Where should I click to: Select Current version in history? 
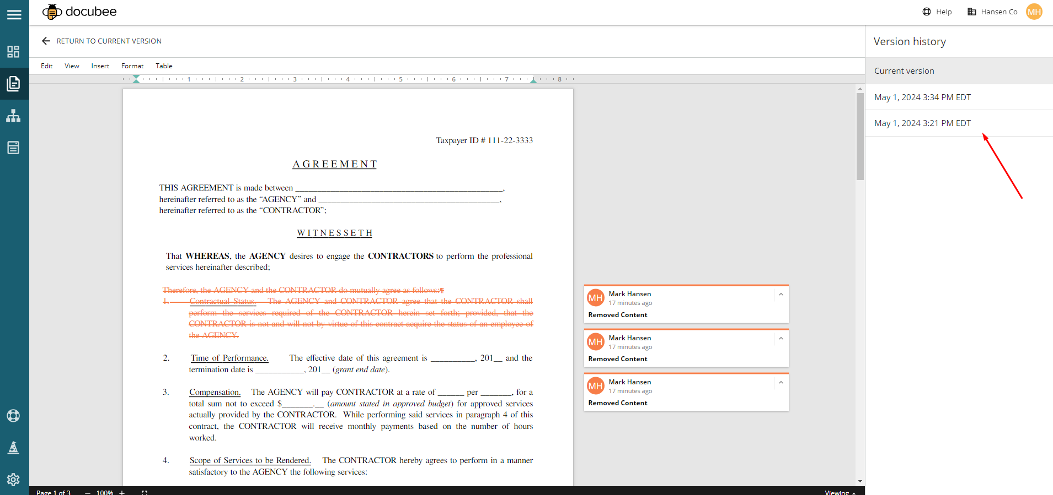(959, 71)
